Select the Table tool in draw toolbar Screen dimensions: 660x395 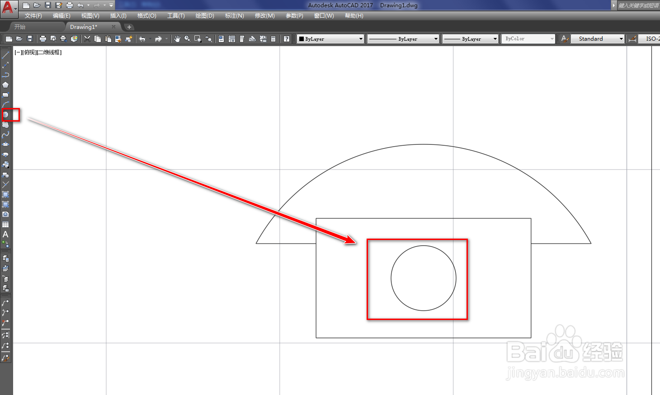(5, 224)
